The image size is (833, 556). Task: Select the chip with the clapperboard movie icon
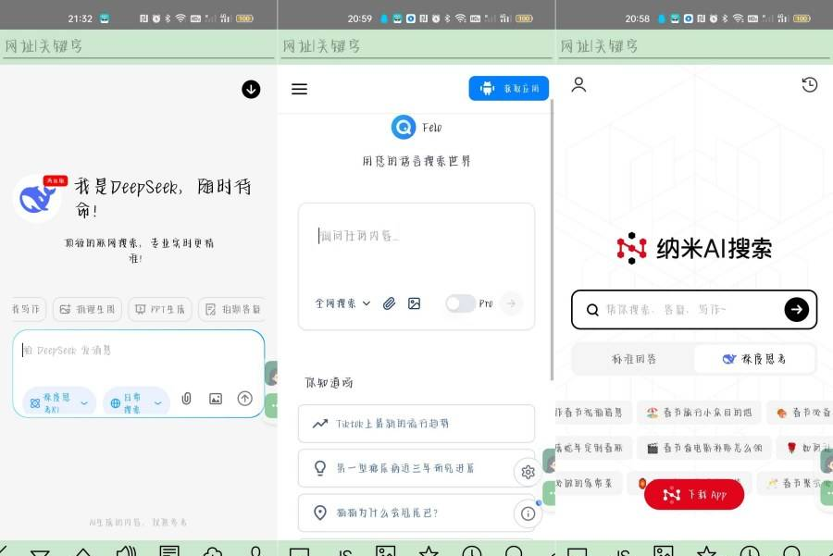704,448
